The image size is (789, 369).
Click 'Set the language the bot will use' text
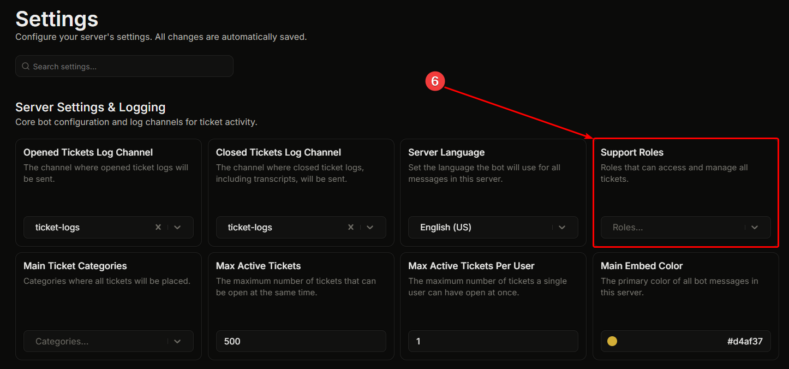(x=484, y=173)
